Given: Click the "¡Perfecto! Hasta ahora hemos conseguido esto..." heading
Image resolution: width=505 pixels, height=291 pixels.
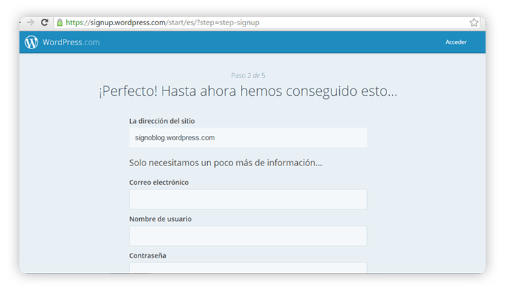Looking at the screenshot, I should pos(248,91).
